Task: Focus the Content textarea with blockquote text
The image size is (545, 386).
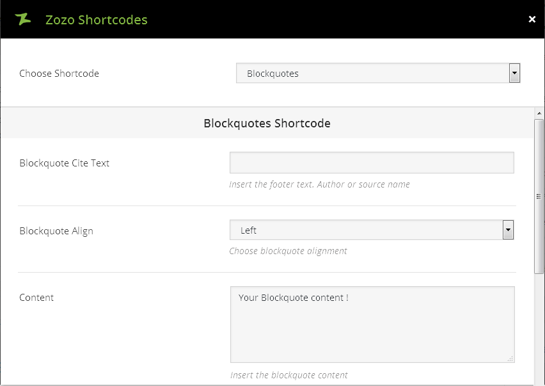Action: point(372,324)
